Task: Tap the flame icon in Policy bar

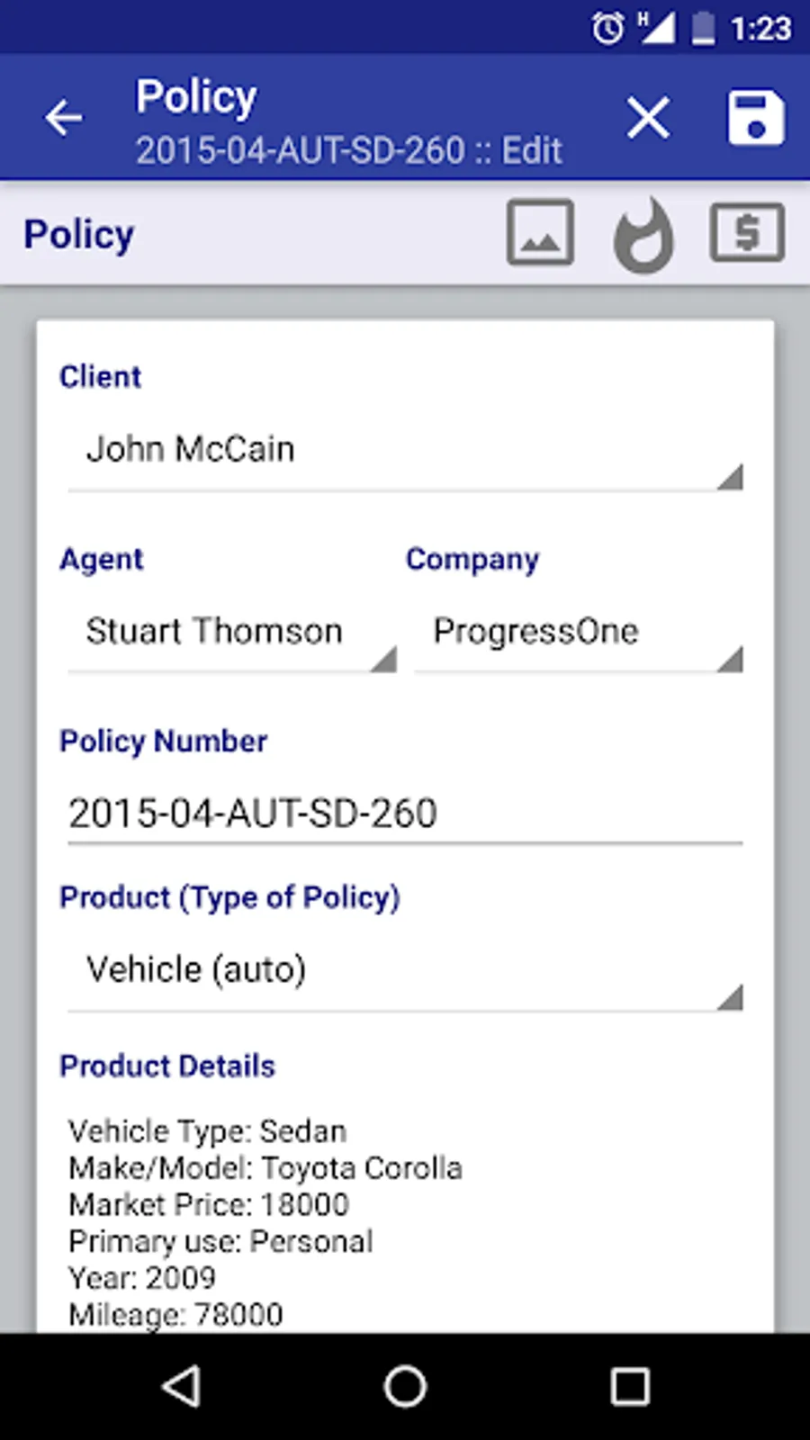Action: click(x=643, y=235)
